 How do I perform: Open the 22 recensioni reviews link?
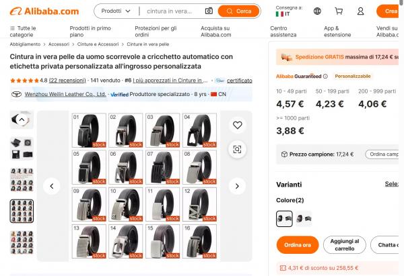(67, 81)
